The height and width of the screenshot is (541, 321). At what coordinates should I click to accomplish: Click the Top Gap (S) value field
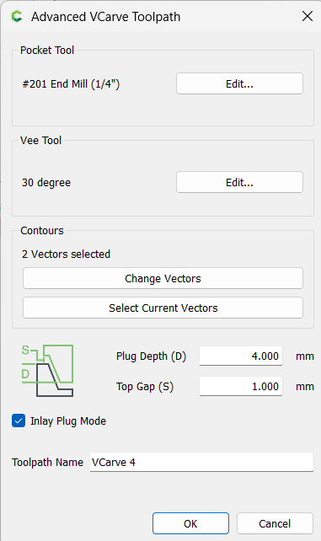tap(241, 386)
